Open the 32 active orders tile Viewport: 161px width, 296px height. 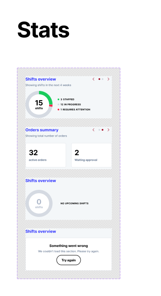tap(46, 155)
